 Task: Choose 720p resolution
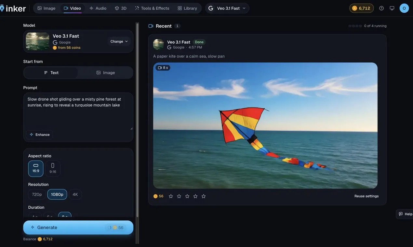(x=37, y=194)
